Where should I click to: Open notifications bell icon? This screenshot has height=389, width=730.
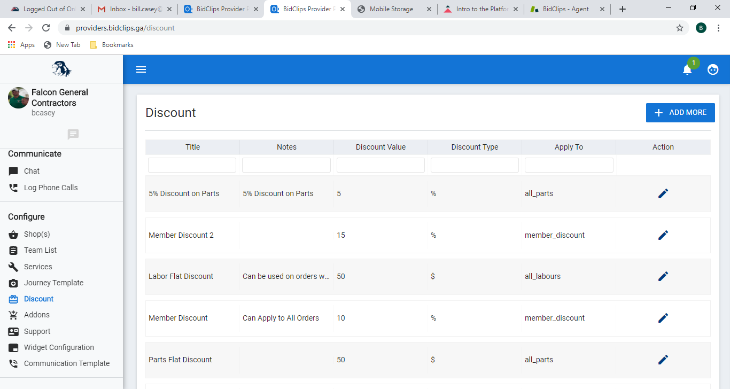pyautogui.click(x=687, y=69)
